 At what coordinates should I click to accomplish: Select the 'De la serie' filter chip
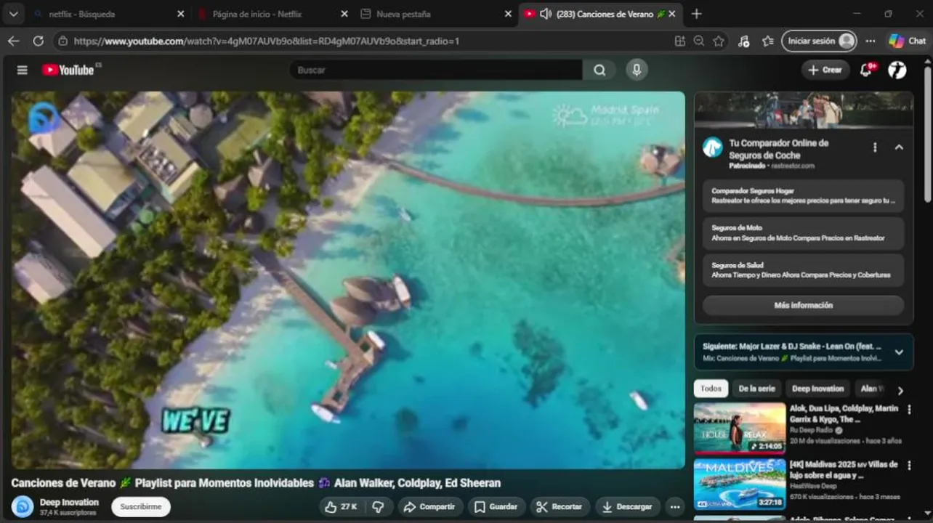pyautogui.click(x=756, y=389)
